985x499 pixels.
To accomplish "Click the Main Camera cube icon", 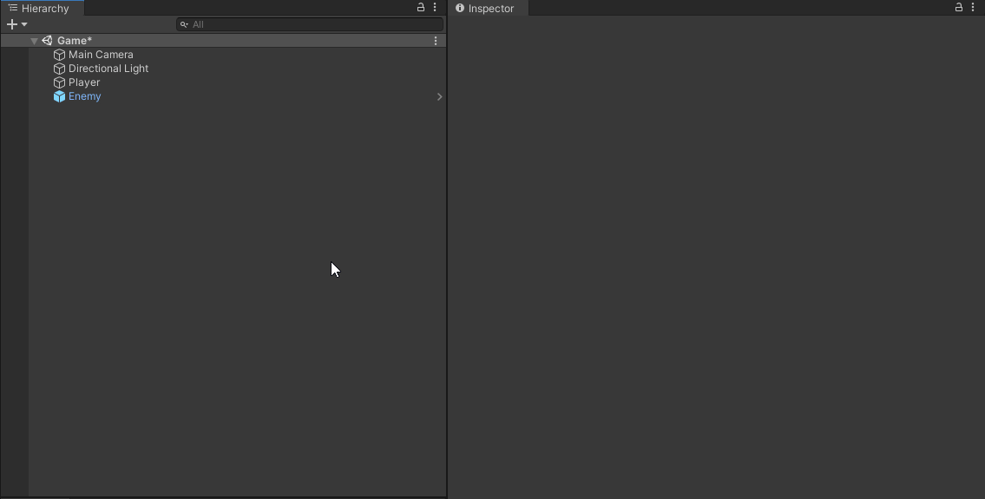I will 60,55.
